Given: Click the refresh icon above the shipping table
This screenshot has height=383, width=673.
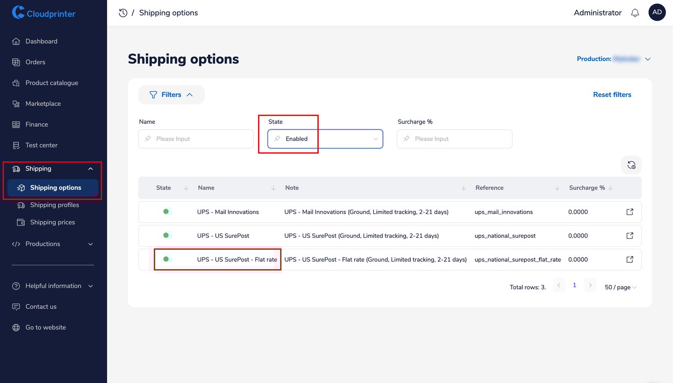Looking at the screenshot, I should pos(631,165).
